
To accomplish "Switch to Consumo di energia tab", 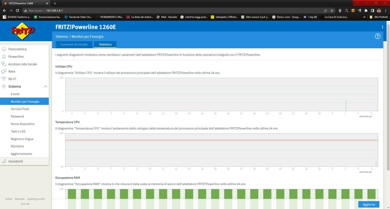I will click(x=74, y=44).
